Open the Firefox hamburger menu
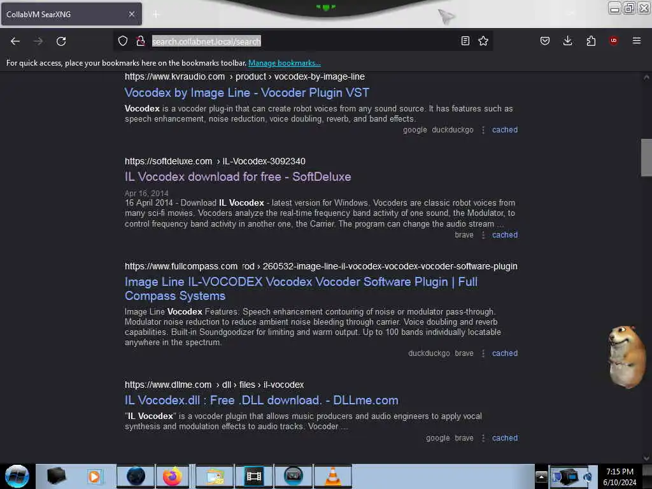Image resolution: width=652 pixels, height=489 pixels. coord(636,41)
